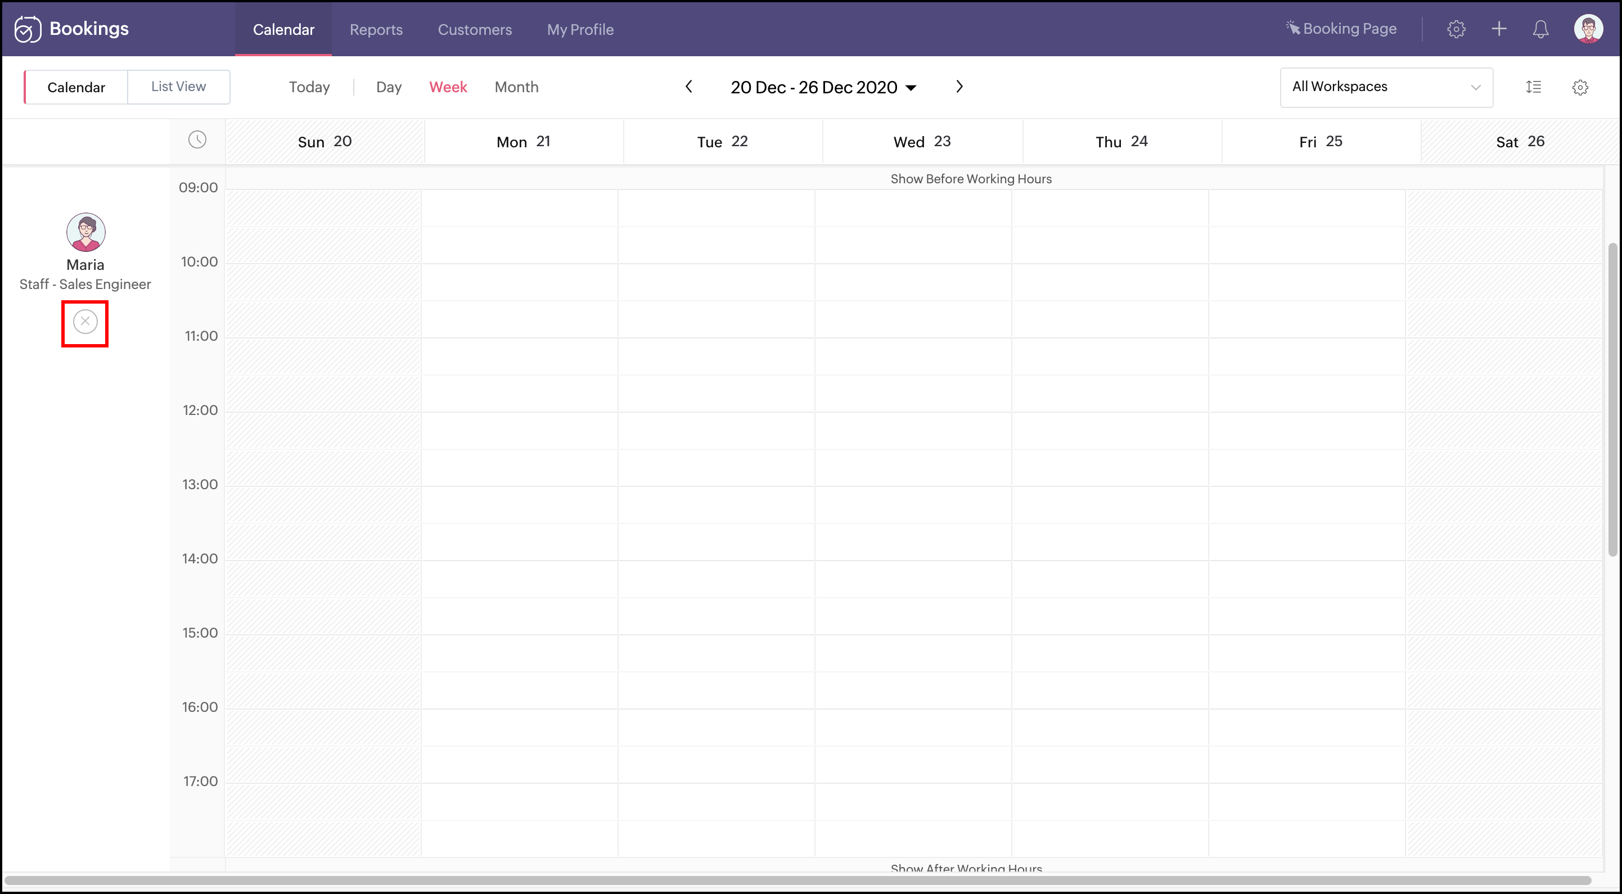
Task: Remove Maria using the X circle
Action: (85, 322)
